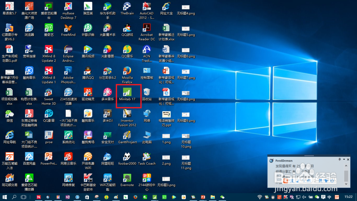Launch the XMind 8 Update 1 shortcut
This screenshot has height=201, width=357.
point(49,75)
